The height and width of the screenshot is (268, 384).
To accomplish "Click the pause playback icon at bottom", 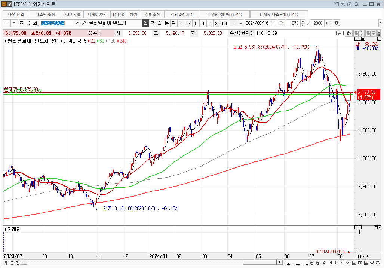I will coord(336,262).
